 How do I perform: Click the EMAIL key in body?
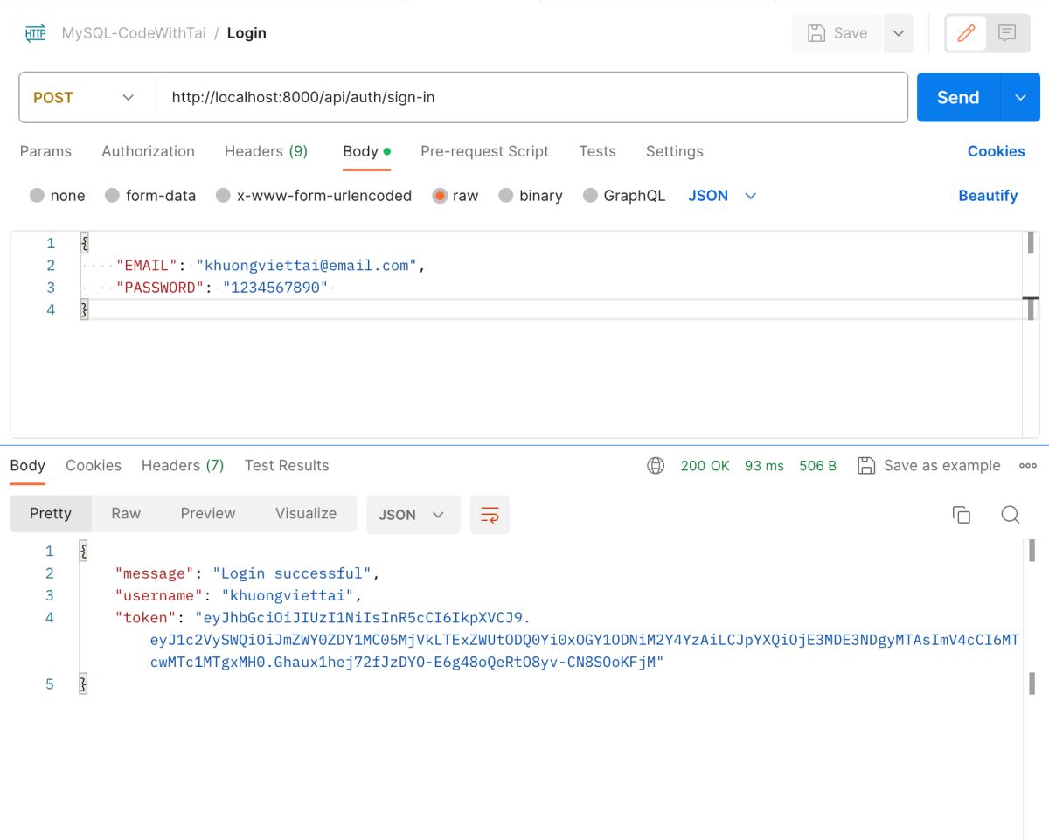[x=147, y=266]
